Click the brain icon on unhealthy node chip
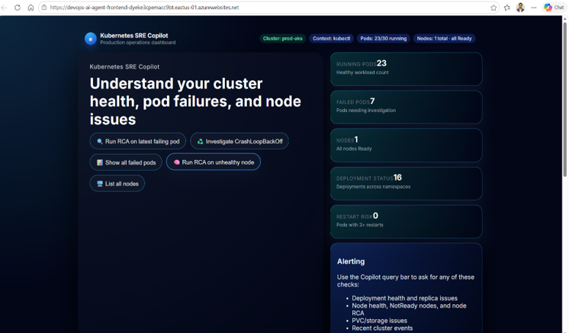This screenshot has height=333, width=569. point(177,162)
